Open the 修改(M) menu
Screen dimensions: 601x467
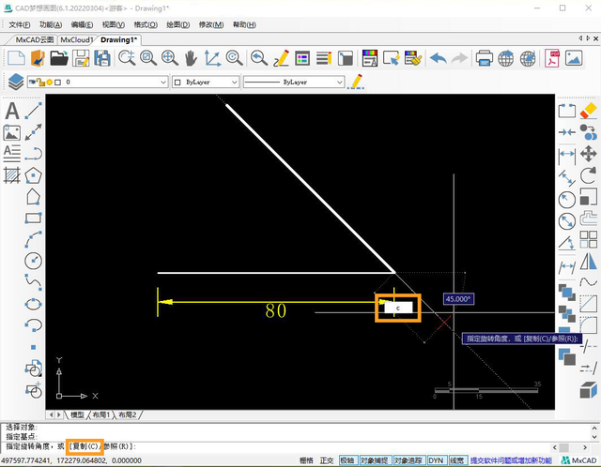tap(211, 25)
